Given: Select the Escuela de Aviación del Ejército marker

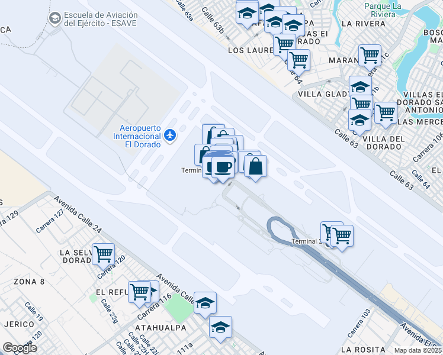Looking at the screenshot, I should point(55,18).
